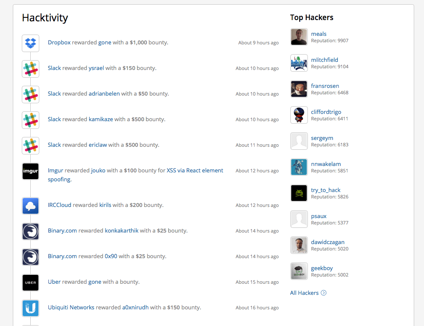Click the konkakarthik username link
This screenshot has height=326, width=424.
(x=122, y=230)
